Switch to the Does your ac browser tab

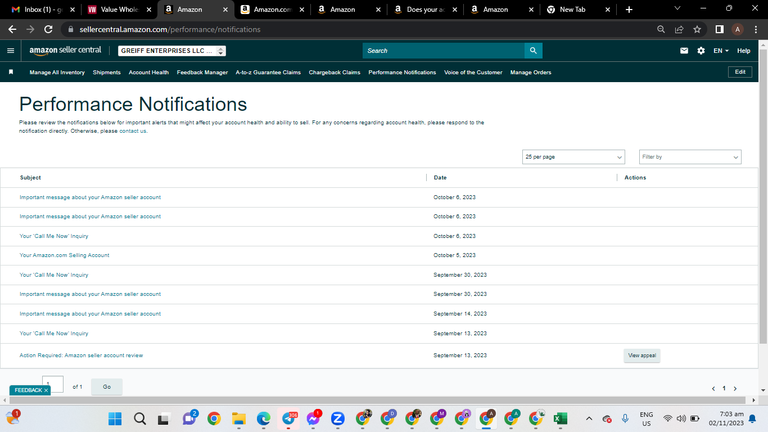pos(425,10)
